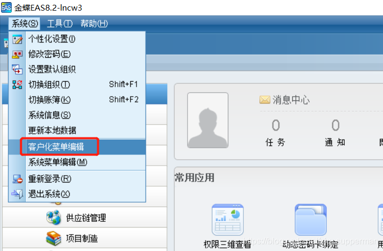Select 退出系统(X) menu entry
Viewport: 383px width, 251px height.
click(77, 194)
